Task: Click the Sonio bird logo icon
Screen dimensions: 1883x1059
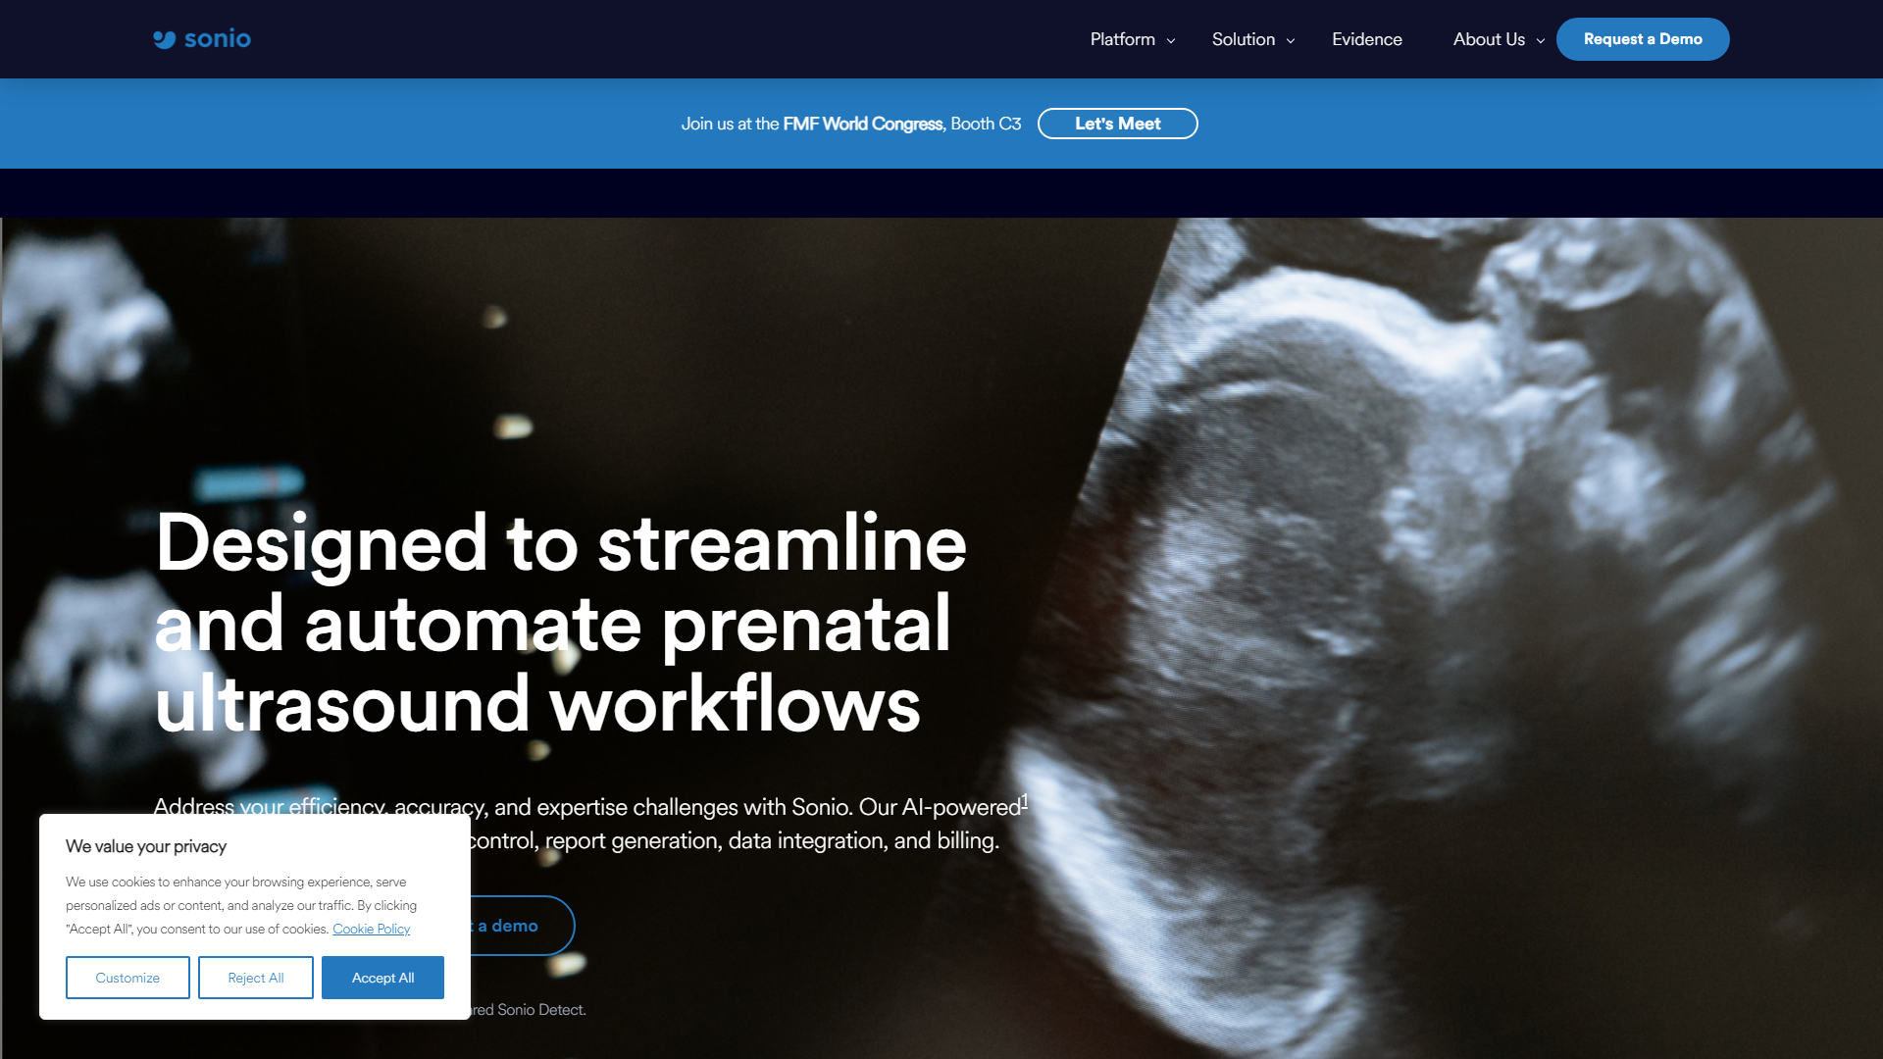Action: [x=164, y=39]
